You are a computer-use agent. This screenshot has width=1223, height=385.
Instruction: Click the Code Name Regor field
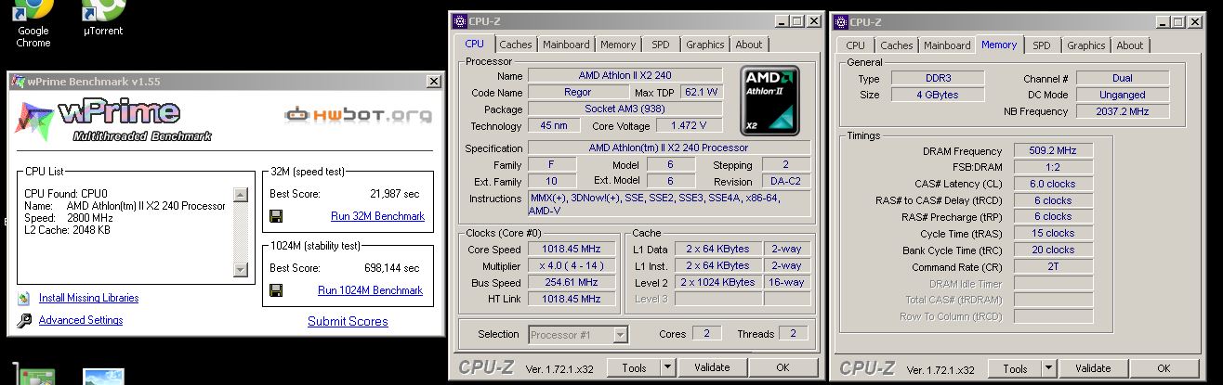[x=578, y=93]
